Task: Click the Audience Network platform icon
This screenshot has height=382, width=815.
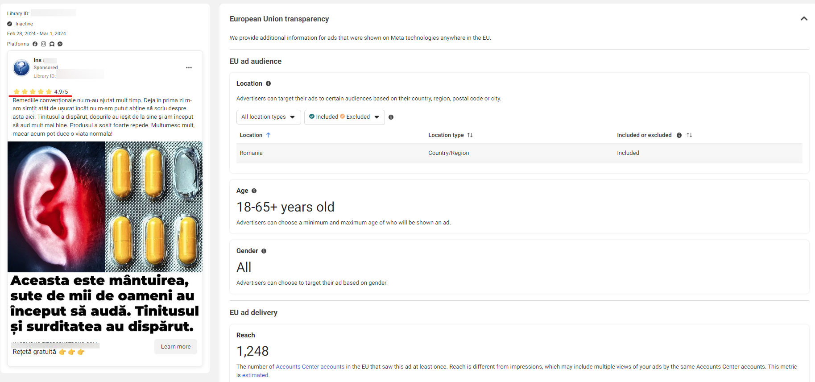Action: (52, 44)
